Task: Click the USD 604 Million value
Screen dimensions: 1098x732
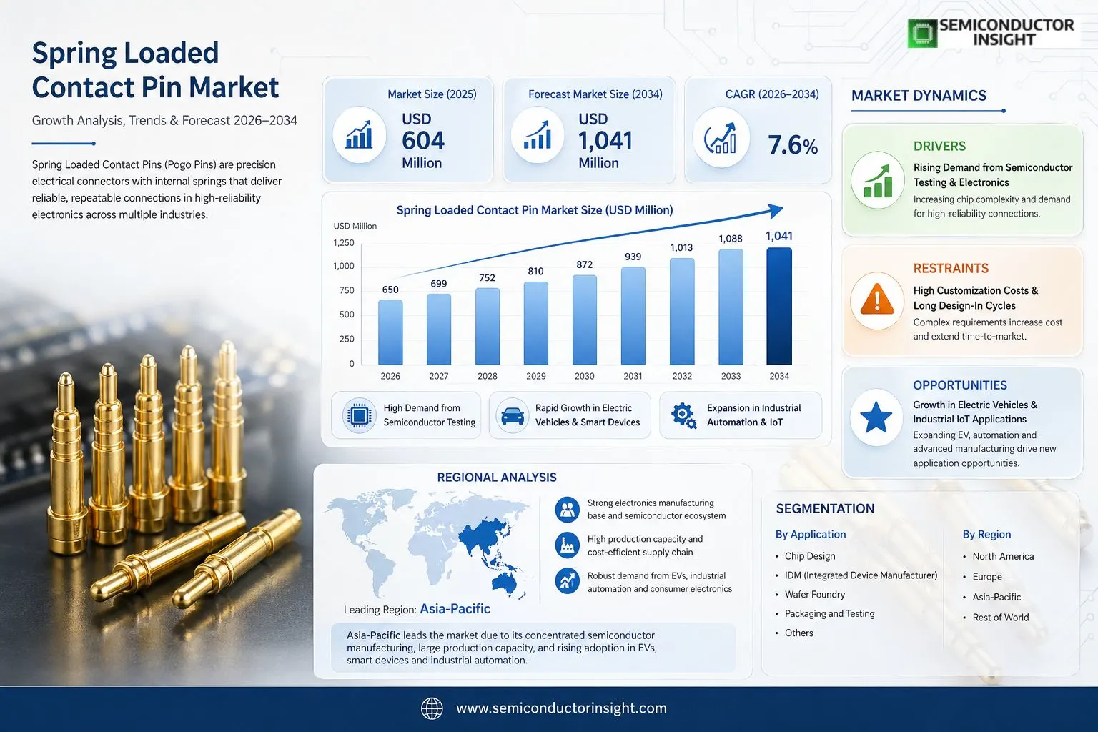Action: pos(423,141)
